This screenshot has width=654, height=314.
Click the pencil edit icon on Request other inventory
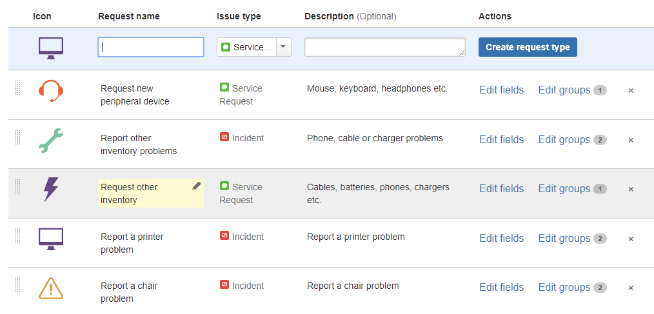click(x=197, y=186)
